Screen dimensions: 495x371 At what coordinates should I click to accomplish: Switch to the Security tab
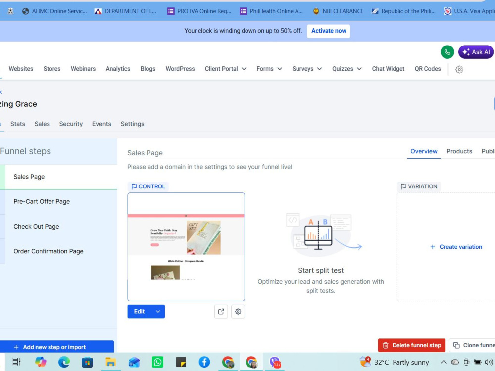pyautogui.click(x=71, y=124)
